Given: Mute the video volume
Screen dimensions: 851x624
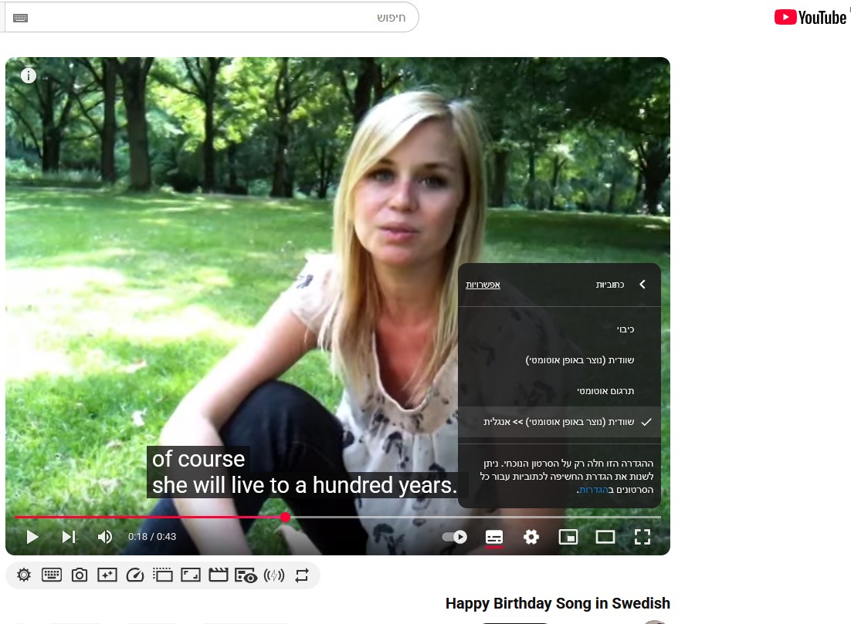Looking at the screenshot, I should pyautogui.click(x=105, y=537).
